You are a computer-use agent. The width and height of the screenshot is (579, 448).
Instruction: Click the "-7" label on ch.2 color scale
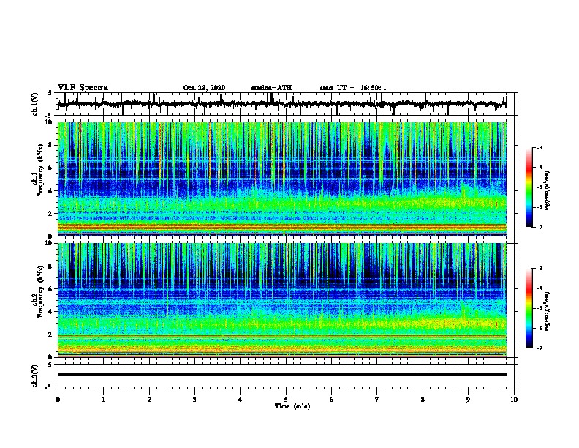point(540,348)
